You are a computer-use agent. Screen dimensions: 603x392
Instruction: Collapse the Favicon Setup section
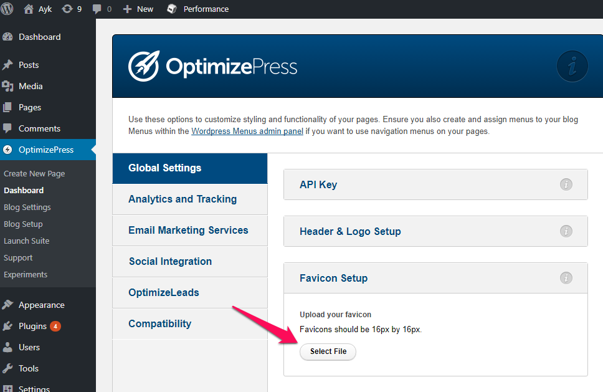coord(333,278)
